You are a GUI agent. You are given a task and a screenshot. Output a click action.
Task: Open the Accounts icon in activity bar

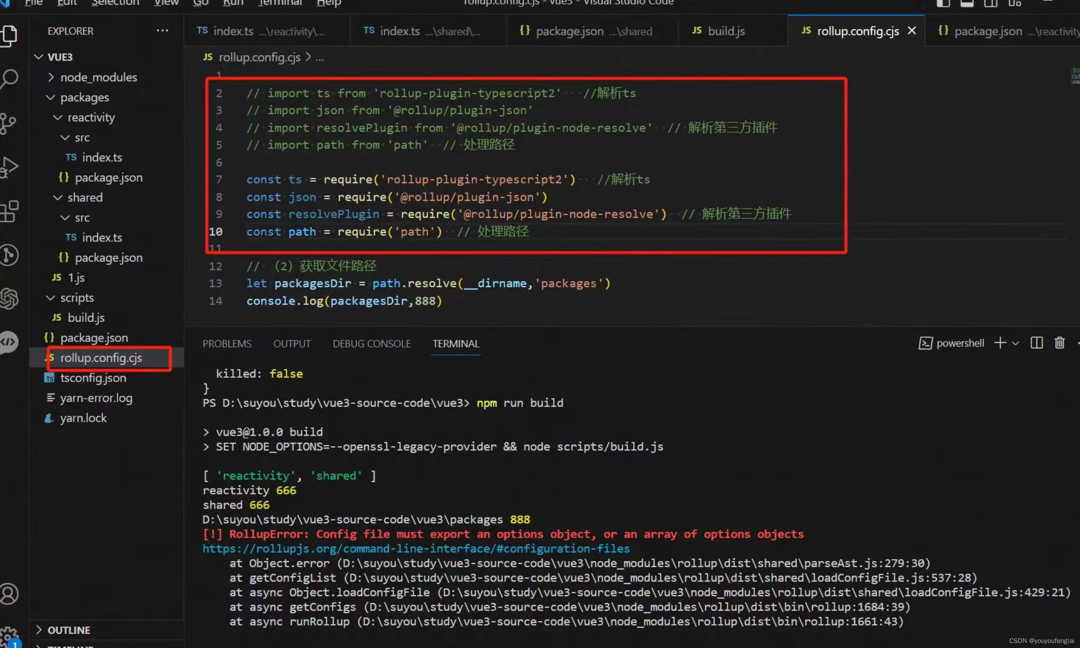(9, 594)
